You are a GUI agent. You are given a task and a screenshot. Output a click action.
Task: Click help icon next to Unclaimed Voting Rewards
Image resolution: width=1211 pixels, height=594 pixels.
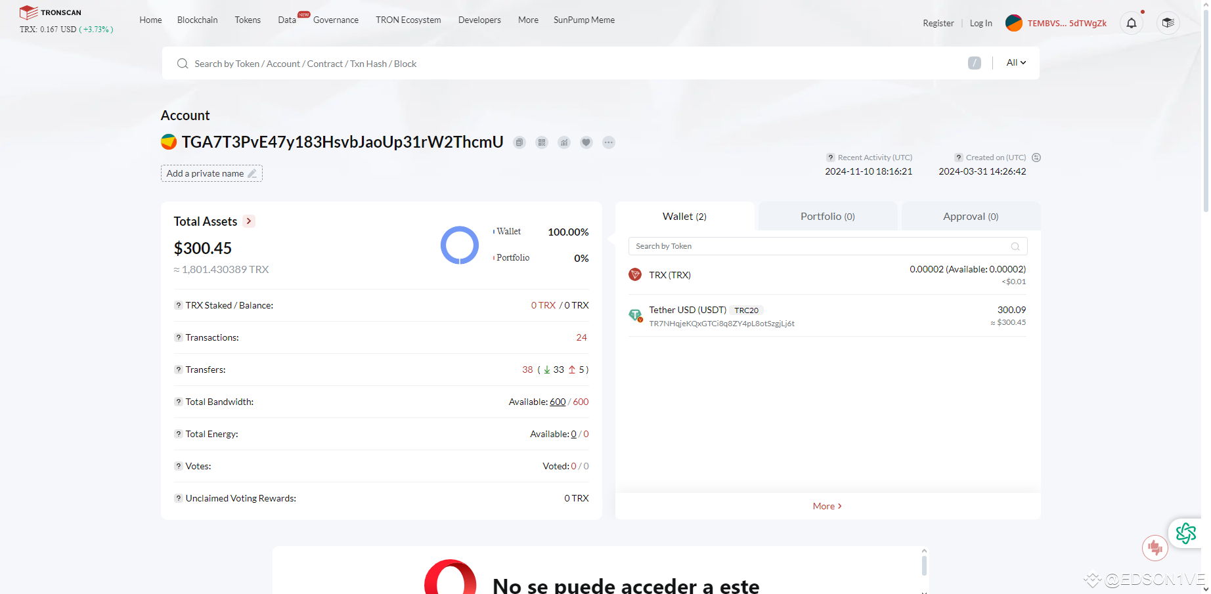[x=178, y=498]
